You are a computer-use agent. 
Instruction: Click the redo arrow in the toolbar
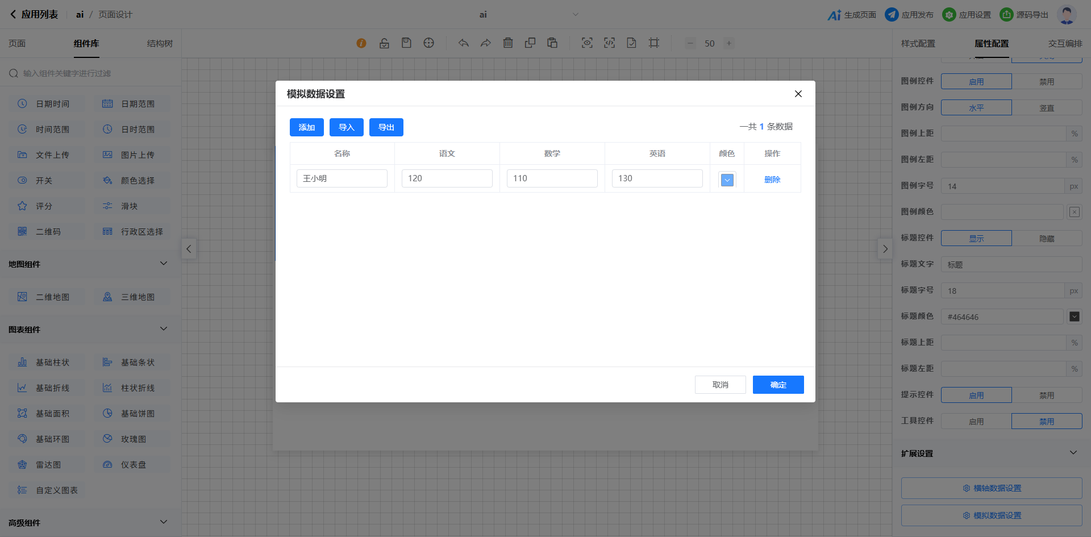coord(485,43)
